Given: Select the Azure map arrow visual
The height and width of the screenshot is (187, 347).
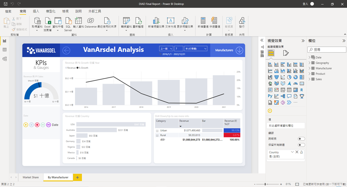Looking at the screenshot, I should pyautogui.click(x=289, y=84).
